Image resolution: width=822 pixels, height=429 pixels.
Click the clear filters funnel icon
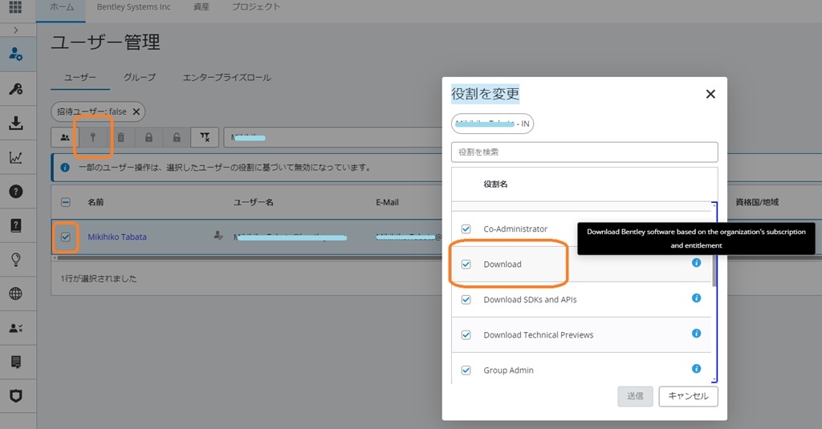click(x=205, y=137)
